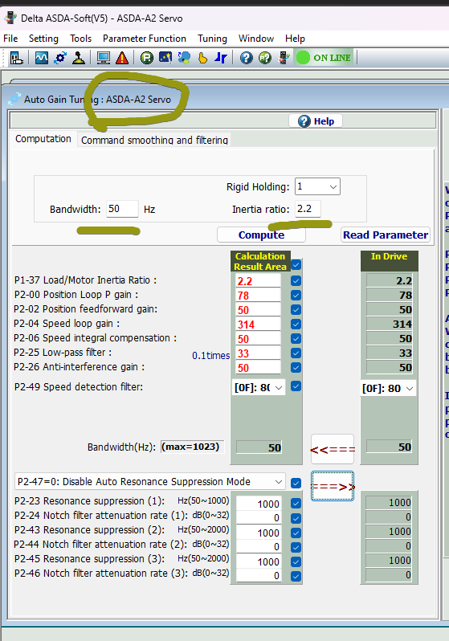This screenshot has height=641, width=449.
Task: Click the blue step-shaped Jr icon
Action: pyautogui.click(x=221, y=58)
